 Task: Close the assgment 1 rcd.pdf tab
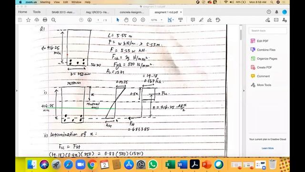(181, 12)
